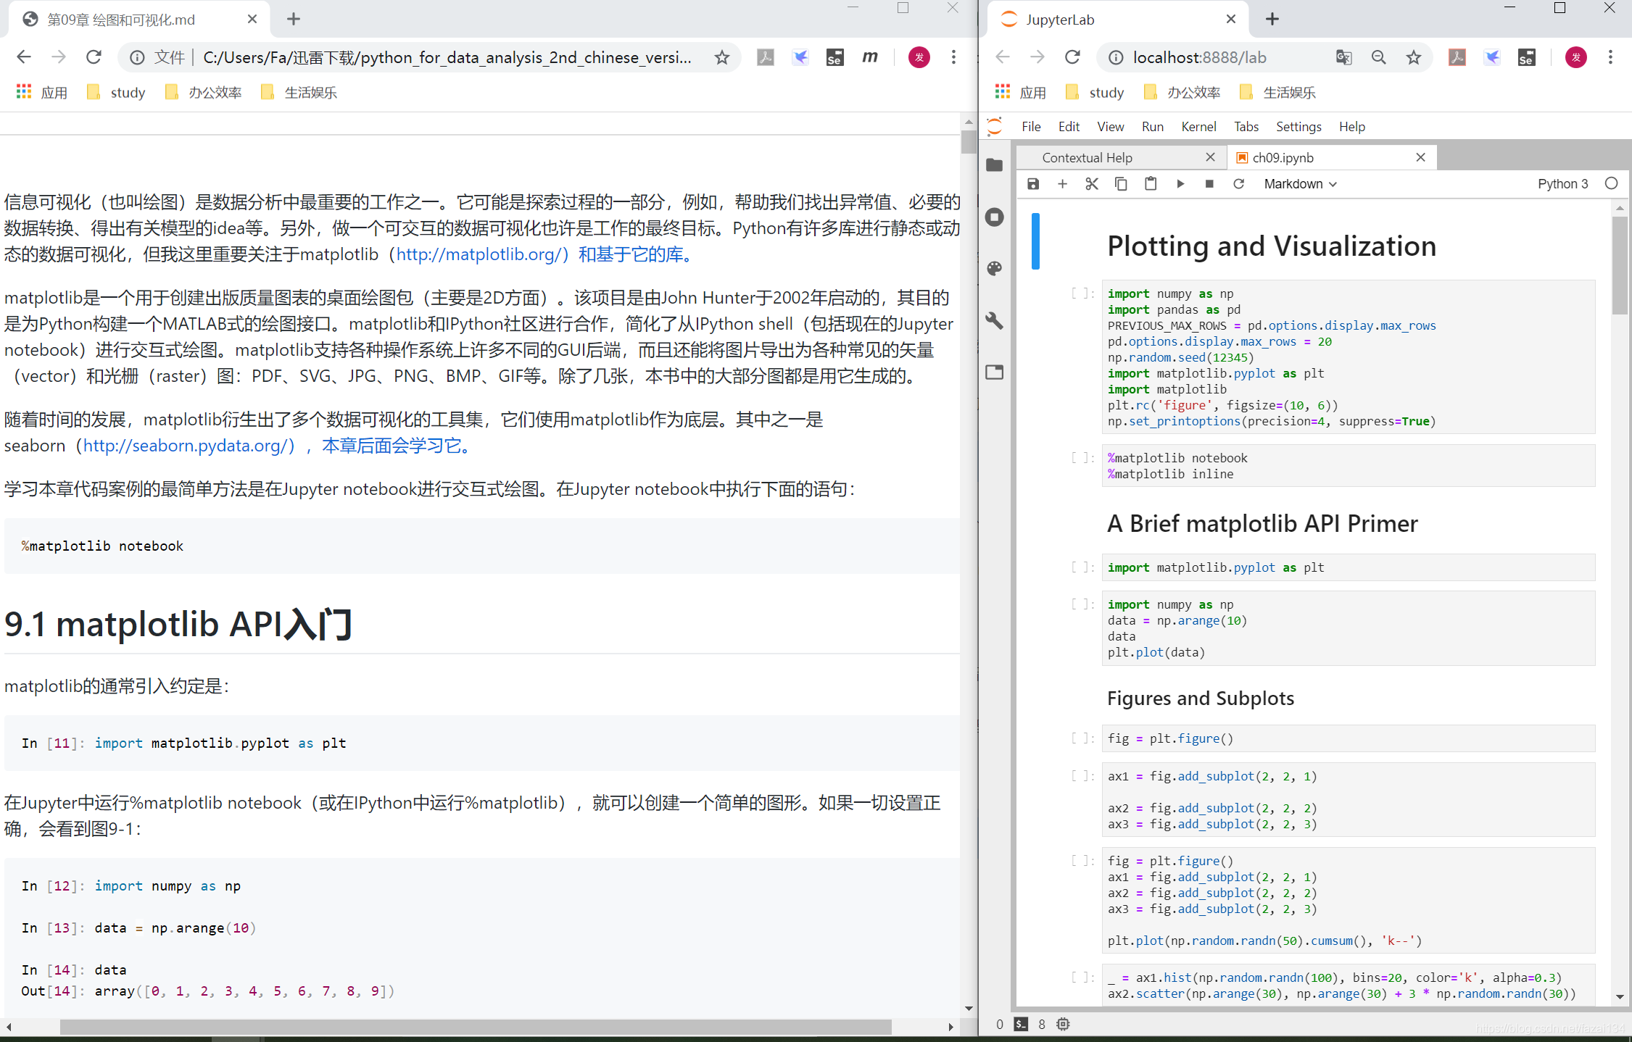Click the Python 3 kernel name
1632x1042 pixels.
click(x=1562, y=184)
